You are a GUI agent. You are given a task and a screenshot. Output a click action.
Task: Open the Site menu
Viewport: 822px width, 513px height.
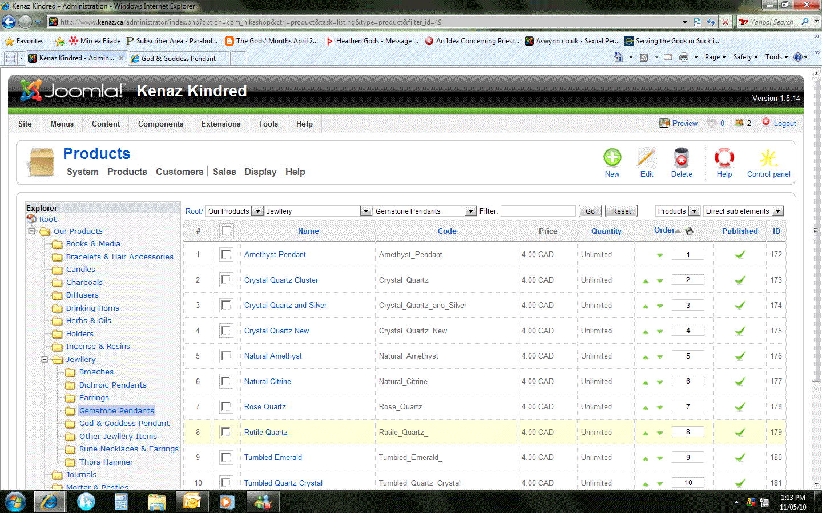click(25, 124)
